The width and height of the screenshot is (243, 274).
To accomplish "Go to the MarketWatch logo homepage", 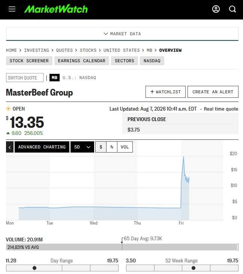I will click(x=56, y=9).
